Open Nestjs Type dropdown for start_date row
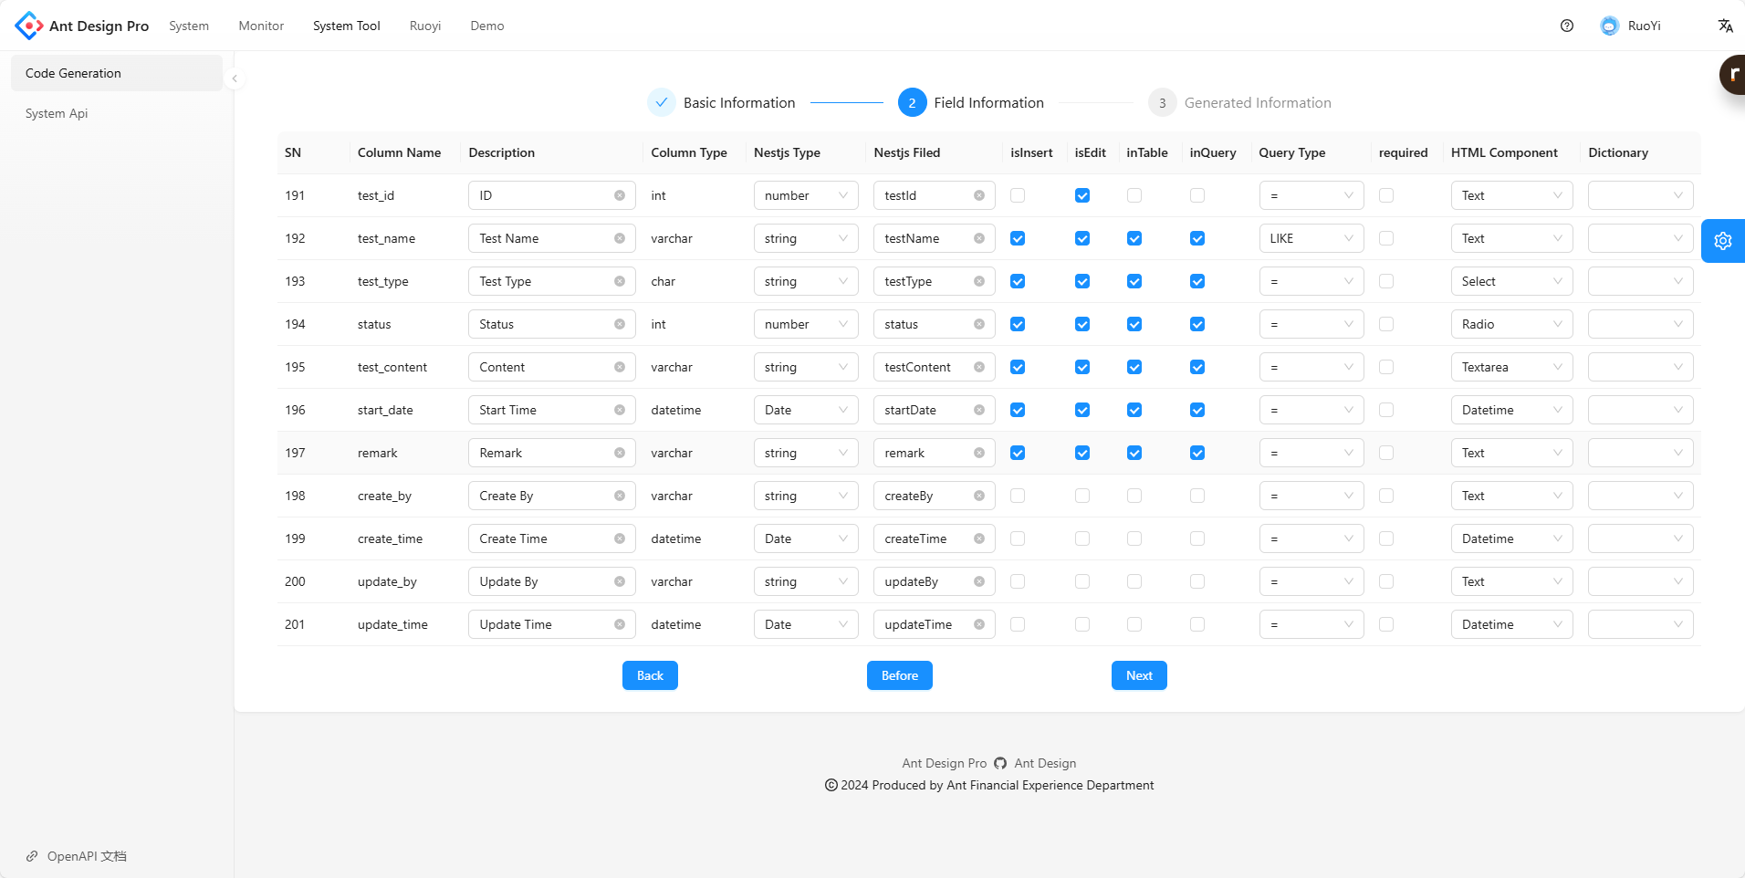 pyautogui.click(x=805, y=410)
